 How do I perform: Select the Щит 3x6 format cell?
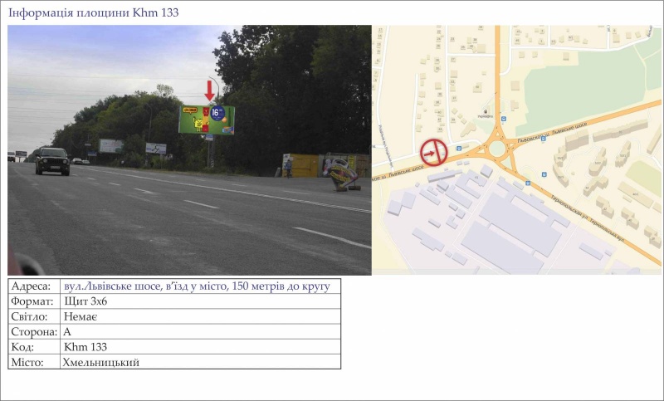(x=200, y=301)
